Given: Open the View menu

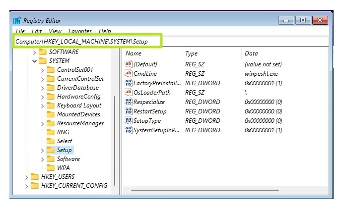Looking at the screenshot, I should point(55,31).
